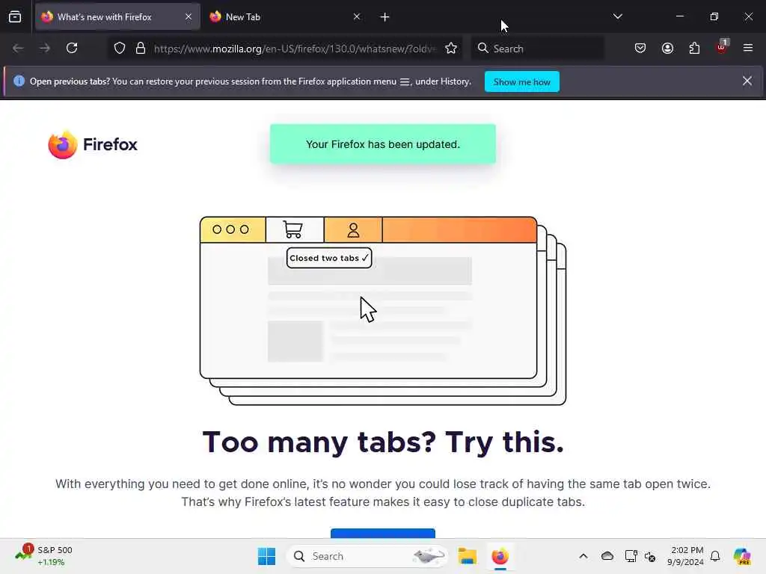Screen dimensions: 766x574
Task: Click the Your Firefox has been updated banner
Action: click(383, 144)
